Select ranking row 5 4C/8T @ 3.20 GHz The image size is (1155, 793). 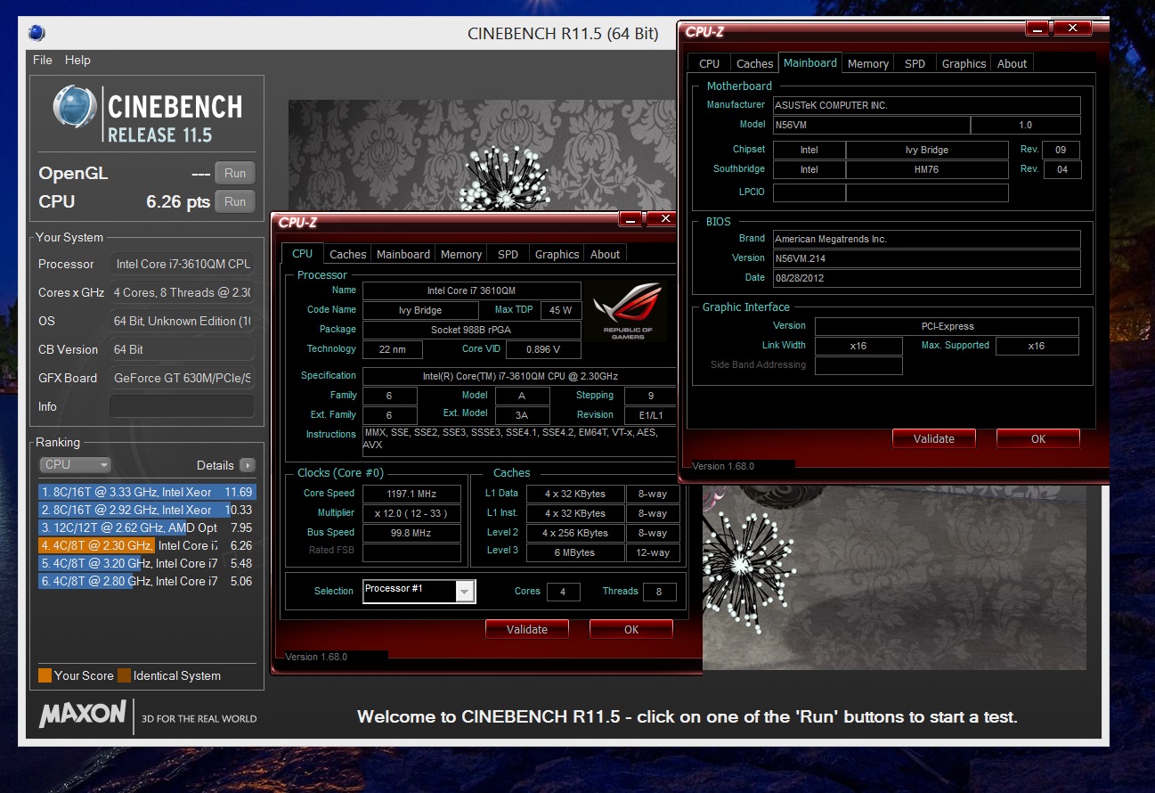pyautogui.click(x=147, y=563)
